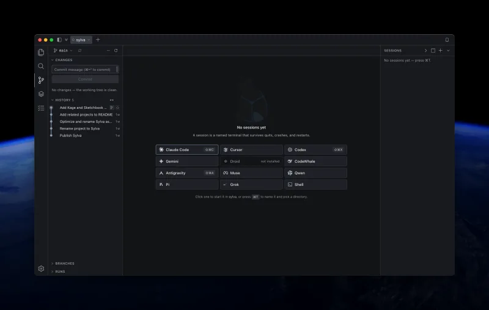489x310 pixels.
Task: Start a Codex session
Action: (315, 150)
